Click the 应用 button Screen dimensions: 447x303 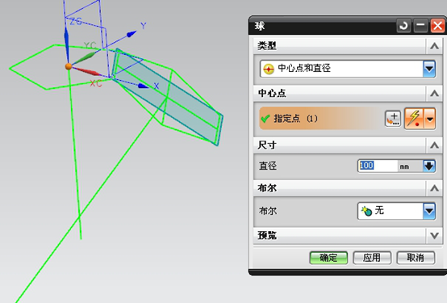[x=372, y=258]
